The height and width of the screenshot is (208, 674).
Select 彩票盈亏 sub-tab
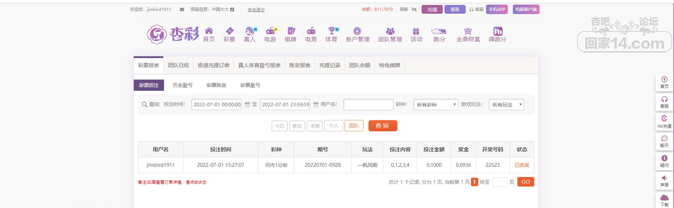[250, 85]
